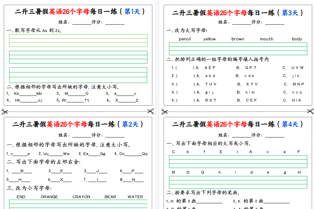Click the left scissors icon on the cut line

coord(5,111)
